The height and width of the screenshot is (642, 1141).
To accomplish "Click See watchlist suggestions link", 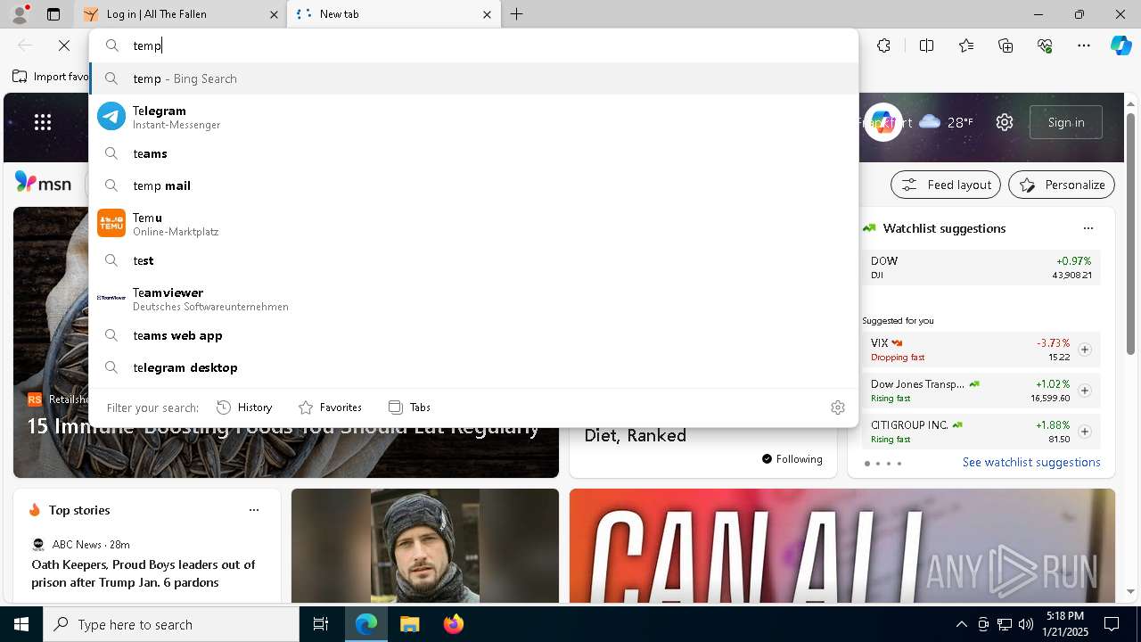I will pos(1031,462).
